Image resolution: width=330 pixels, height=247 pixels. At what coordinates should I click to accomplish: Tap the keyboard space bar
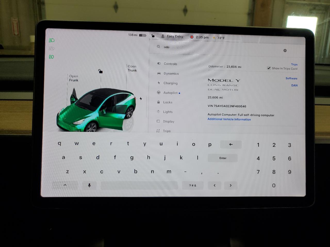point(139,185)
